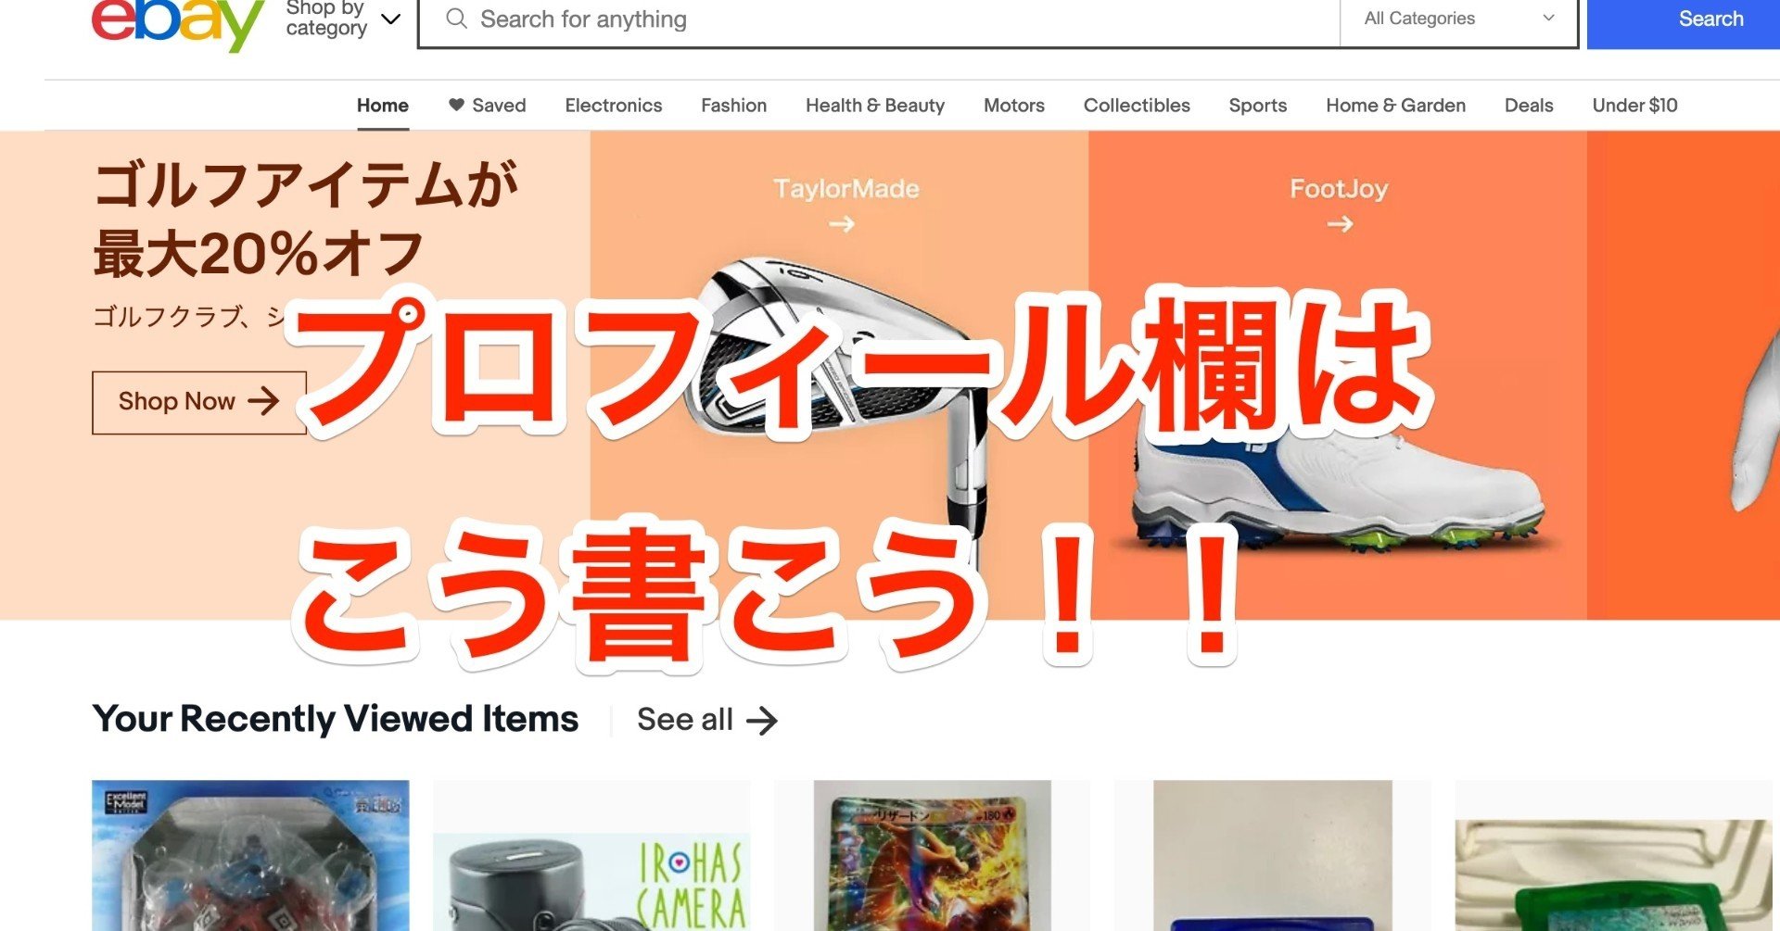
Task: Open the Electronics menu item
Action: click(614, 106)
